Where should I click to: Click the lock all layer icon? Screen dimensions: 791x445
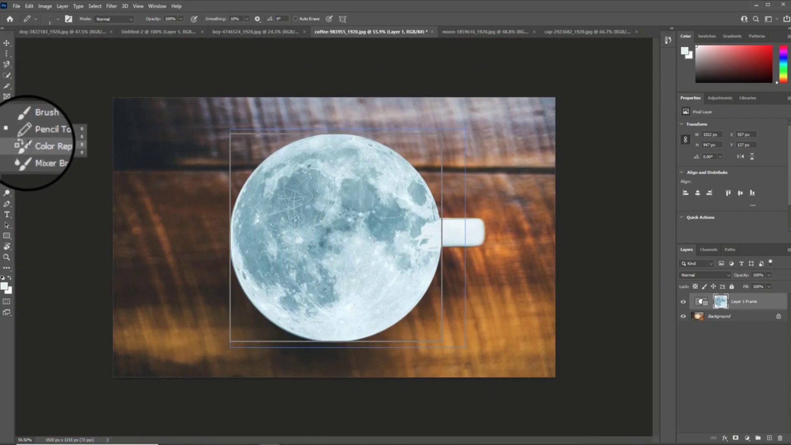(732, 286)
